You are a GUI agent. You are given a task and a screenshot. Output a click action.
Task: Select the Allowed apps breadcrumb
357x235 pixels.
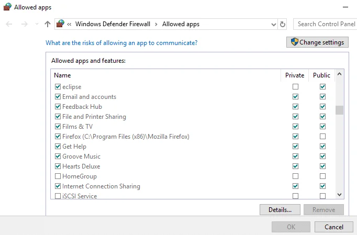(x=181, y=24)
